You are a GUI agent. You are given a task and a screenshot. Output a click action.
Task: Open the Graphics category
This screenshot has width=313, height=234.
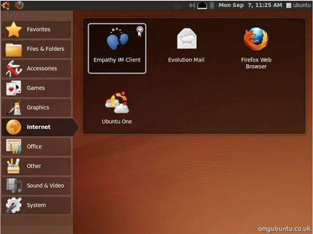36,107
